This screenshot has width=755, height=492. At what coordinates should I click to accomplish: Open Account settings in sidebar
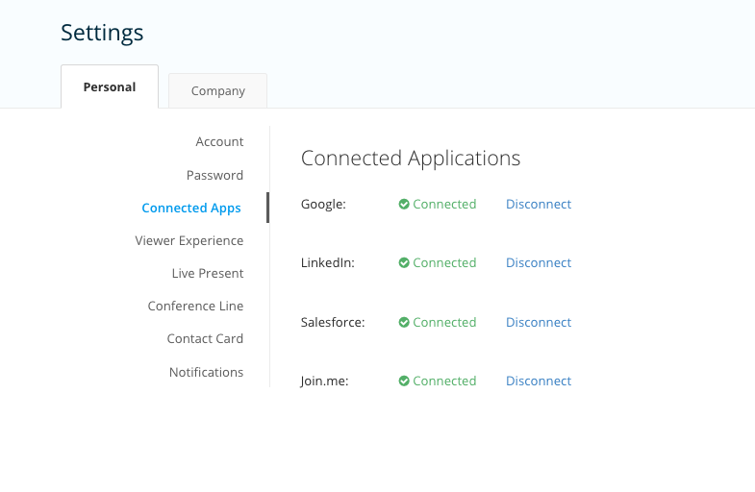pos(219,142)
